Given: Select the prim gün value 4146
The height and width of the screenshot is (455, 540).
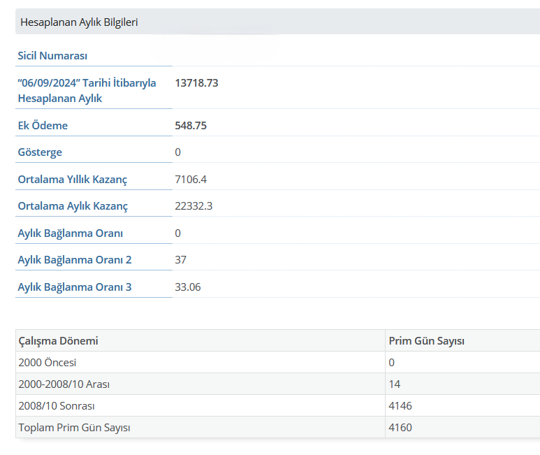Looking at the screenshot, I should click(400, 406).
